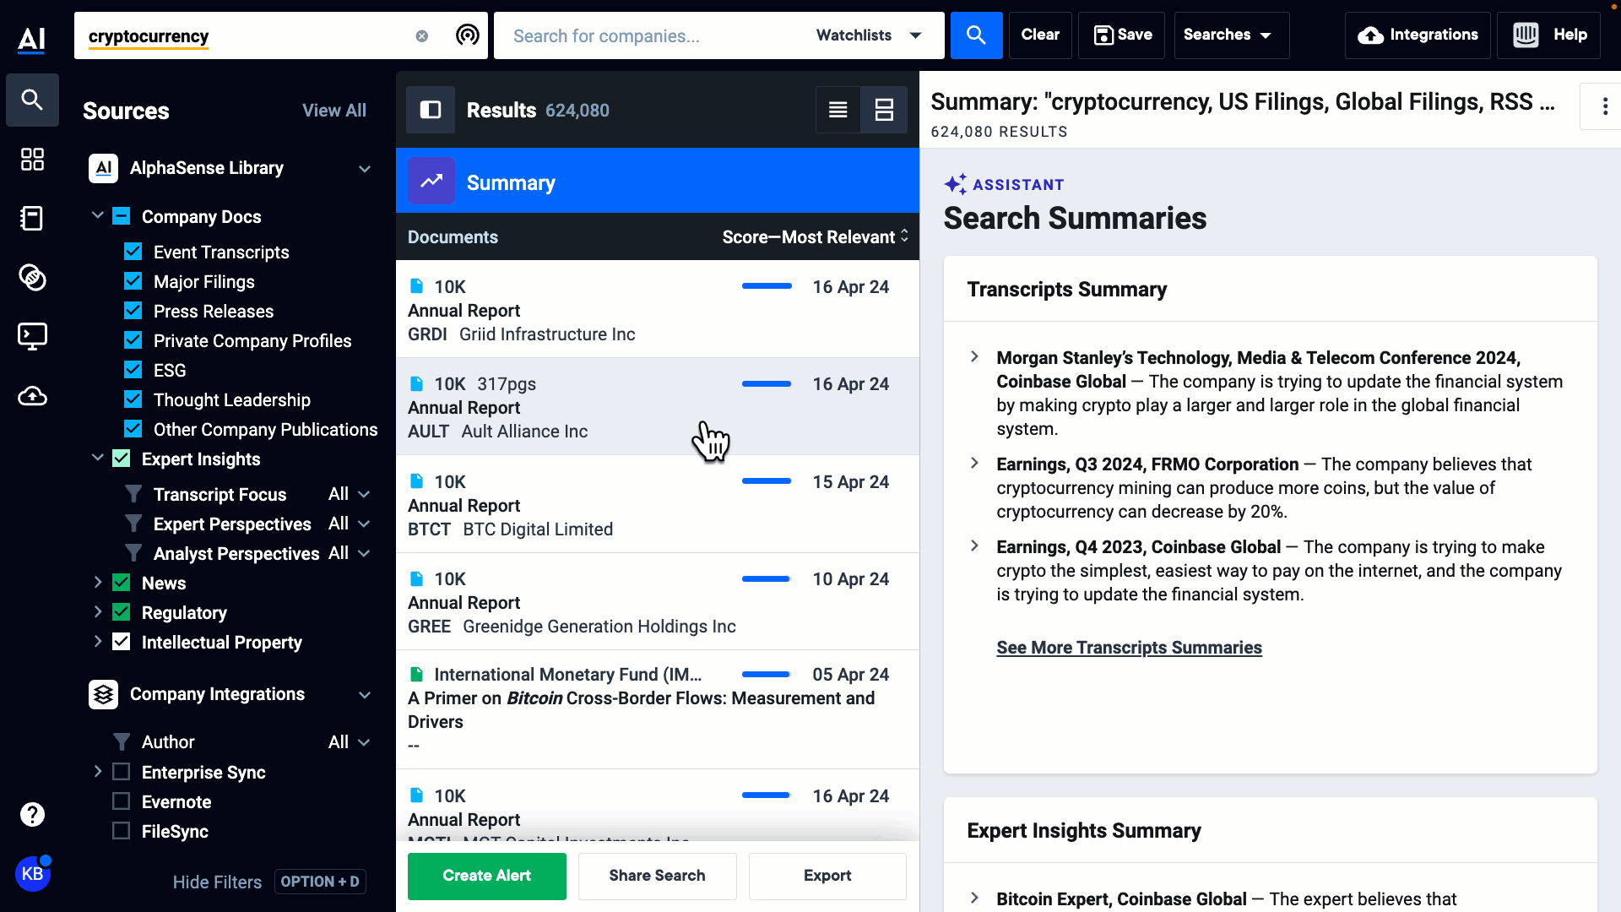Viewport: 1621px width, 912px height.
Task: Check the Evernote checkbox
Action: click(121, 801)
